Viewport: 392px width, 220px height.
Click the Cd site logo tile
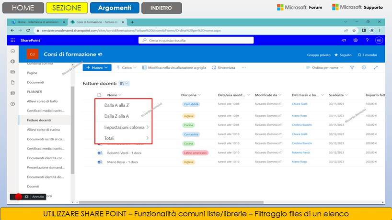click(32, 54)
